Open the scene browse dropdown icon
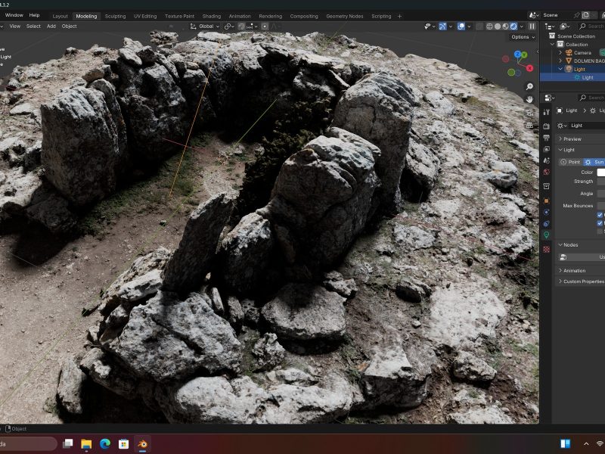Viewport: 605px width, 454px height. click(534, 15)
